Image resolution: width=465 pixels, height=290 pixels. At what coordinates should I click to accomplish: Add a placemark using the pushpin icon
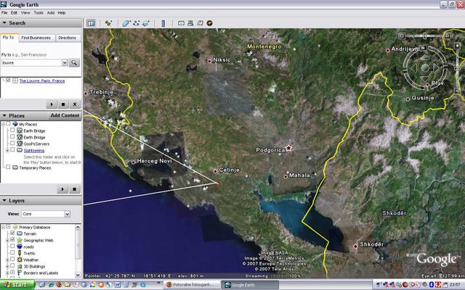tap(108, 23)
